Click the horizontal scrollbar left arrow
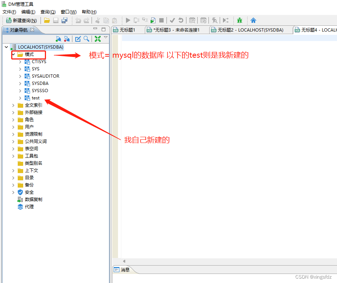 coord(124,261)
